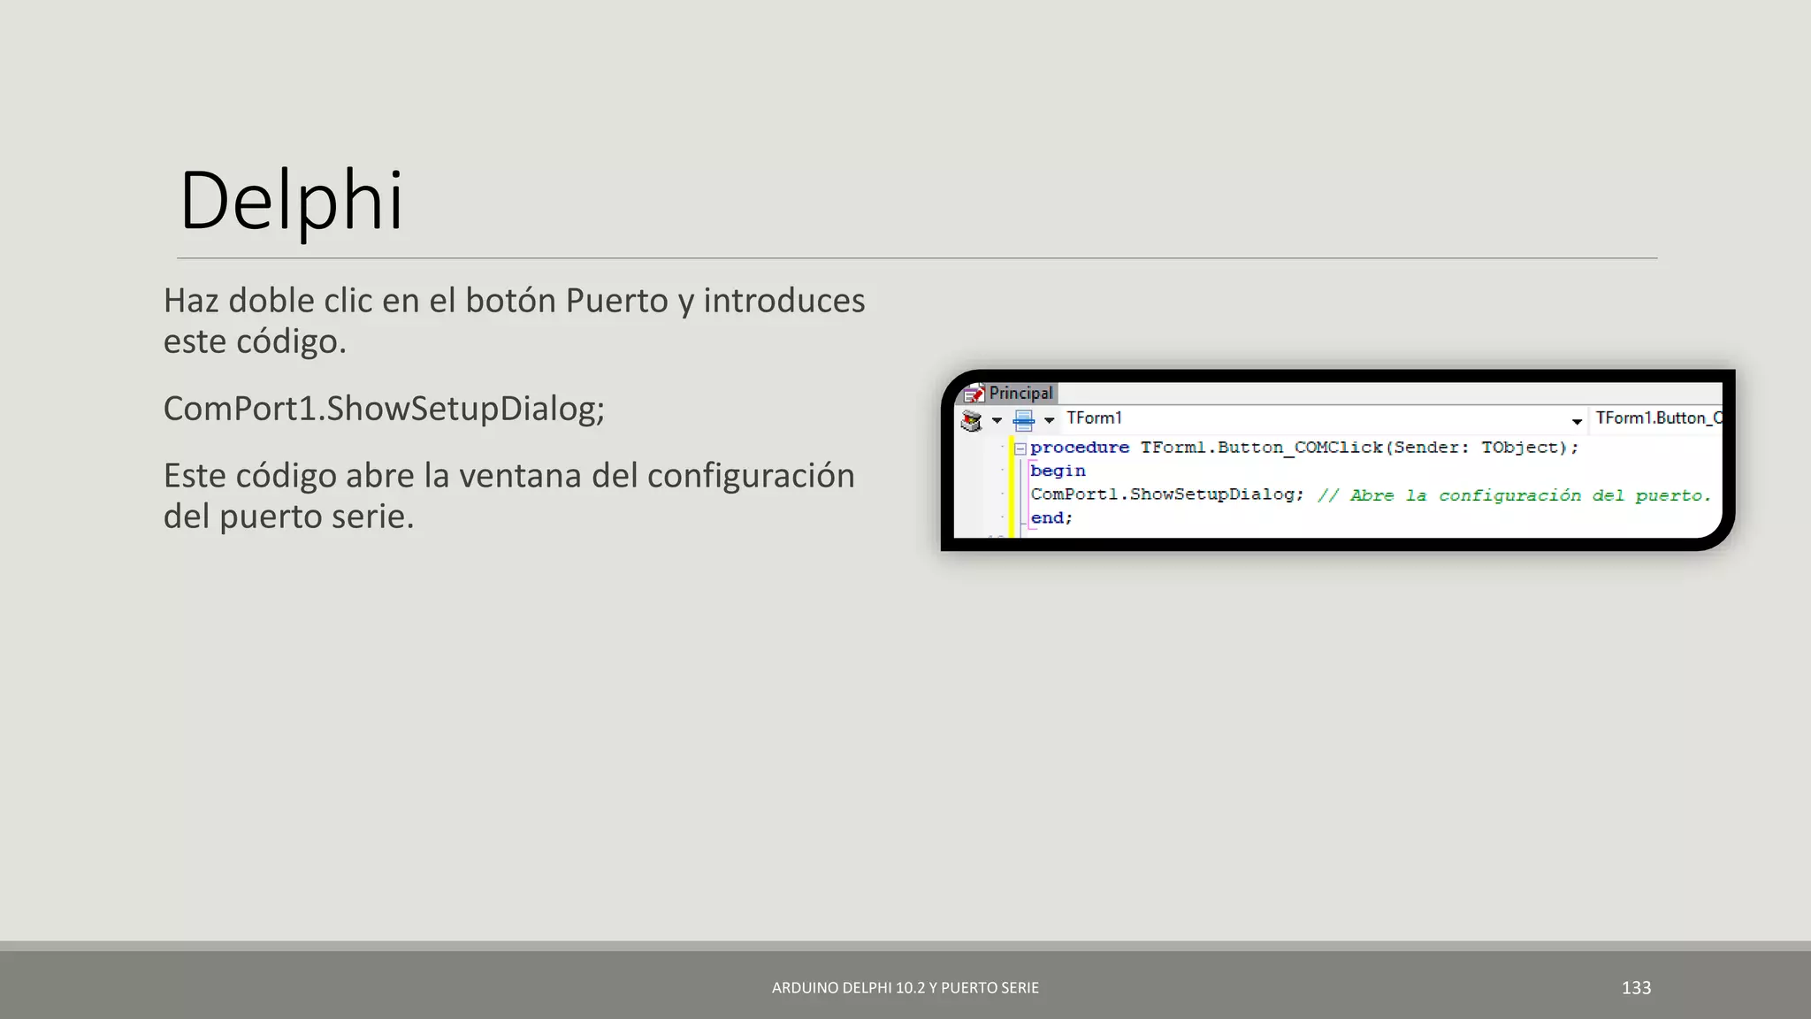Collapse the Button_COMClick procedure fold marker

(1020, 448)
